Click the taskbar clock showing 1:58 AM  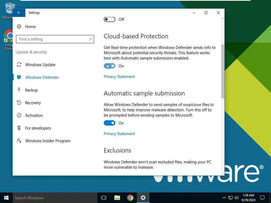pyautogui.click(x=248, y=198)
